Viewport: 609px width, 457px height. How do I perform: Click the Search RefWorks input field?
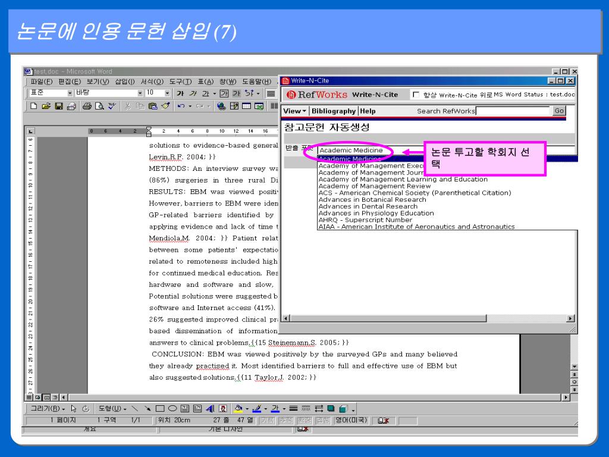click(513, 111)
